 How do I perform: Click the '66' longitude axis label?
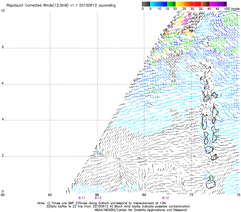tap(97, 195)
